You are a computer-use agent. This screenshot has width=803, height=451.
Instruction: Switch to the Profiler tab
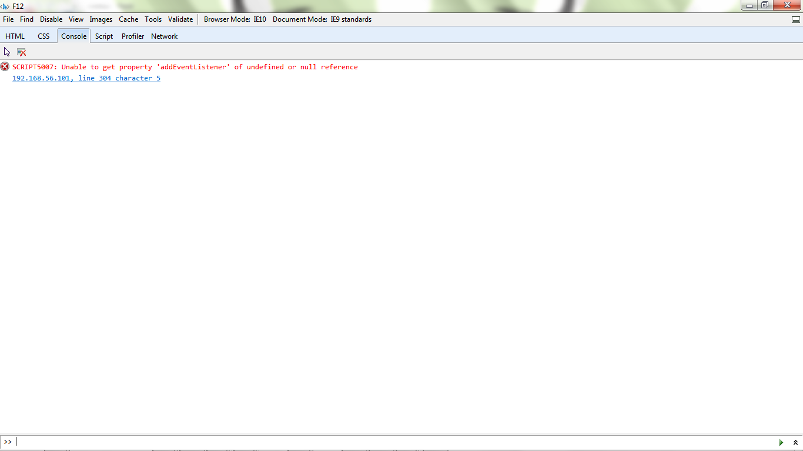pos(133,36)
